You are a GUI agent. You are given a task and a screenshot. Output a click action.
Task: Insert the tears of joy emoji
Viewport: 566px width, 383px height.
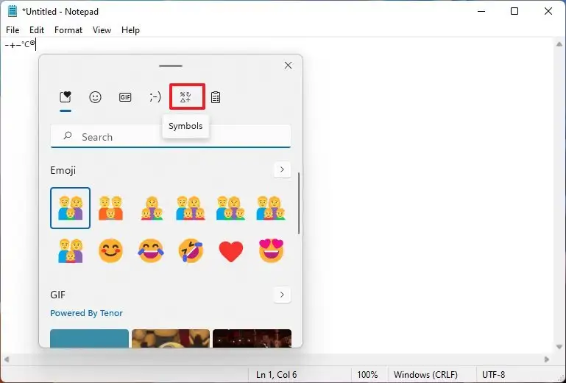[x=151, y=250]
